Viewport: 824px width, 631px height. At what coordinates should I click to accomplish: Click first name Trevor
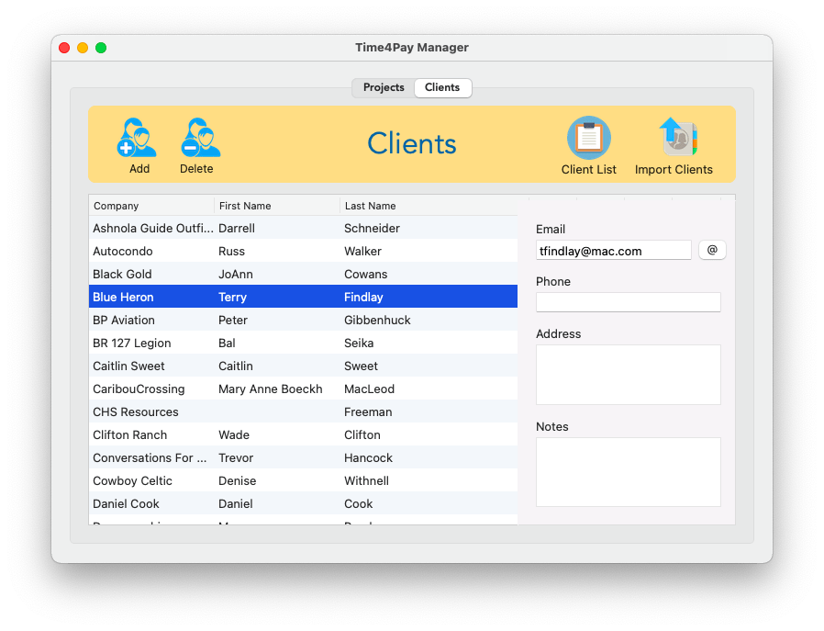point(236,457)
